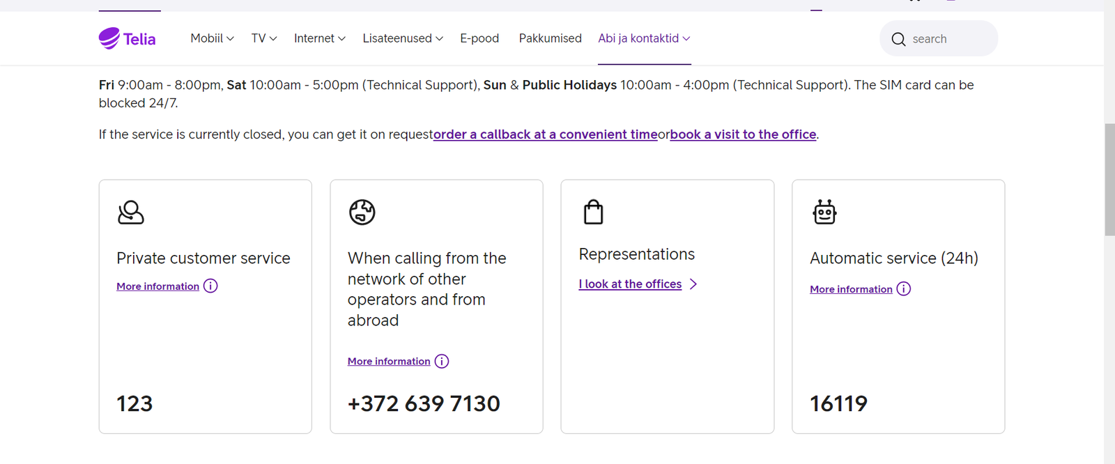The height and width of the screenshot is (464, 1115).
Task: Open the 'book a visit to the office' link
Action: 743,134
